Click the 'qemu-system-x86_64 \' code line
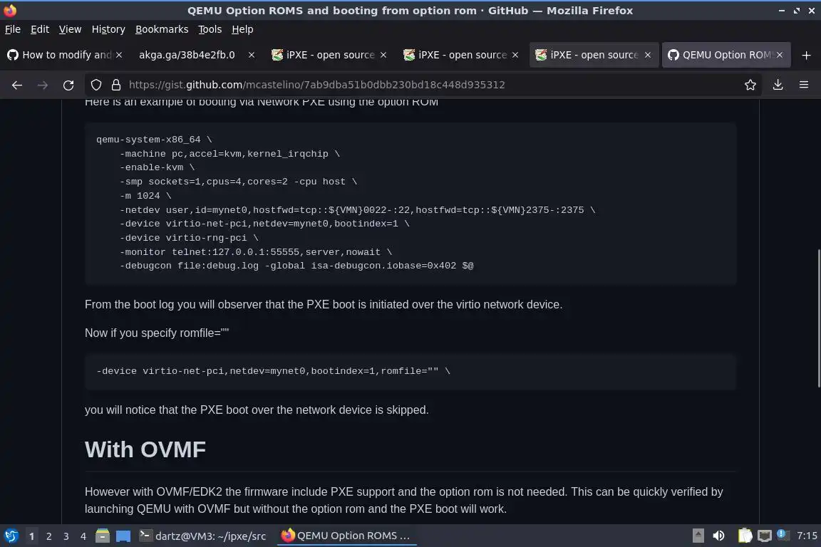 [x=154, y=140]
